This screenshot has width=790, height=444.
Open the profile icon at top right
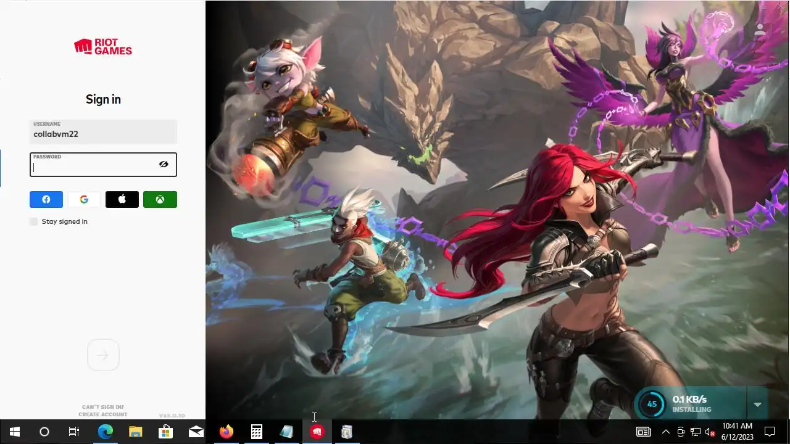pyautogui.click(x=760, y=28)
